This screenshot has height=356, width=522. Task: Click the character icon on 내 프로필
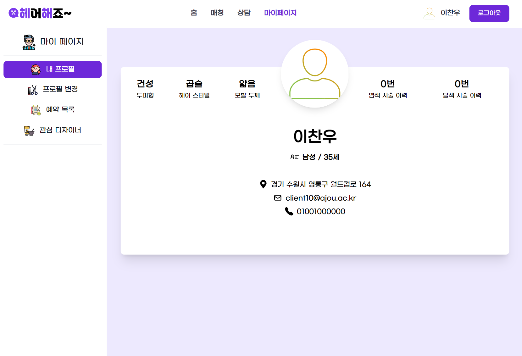pyautogui.click(x=35, y=69)
